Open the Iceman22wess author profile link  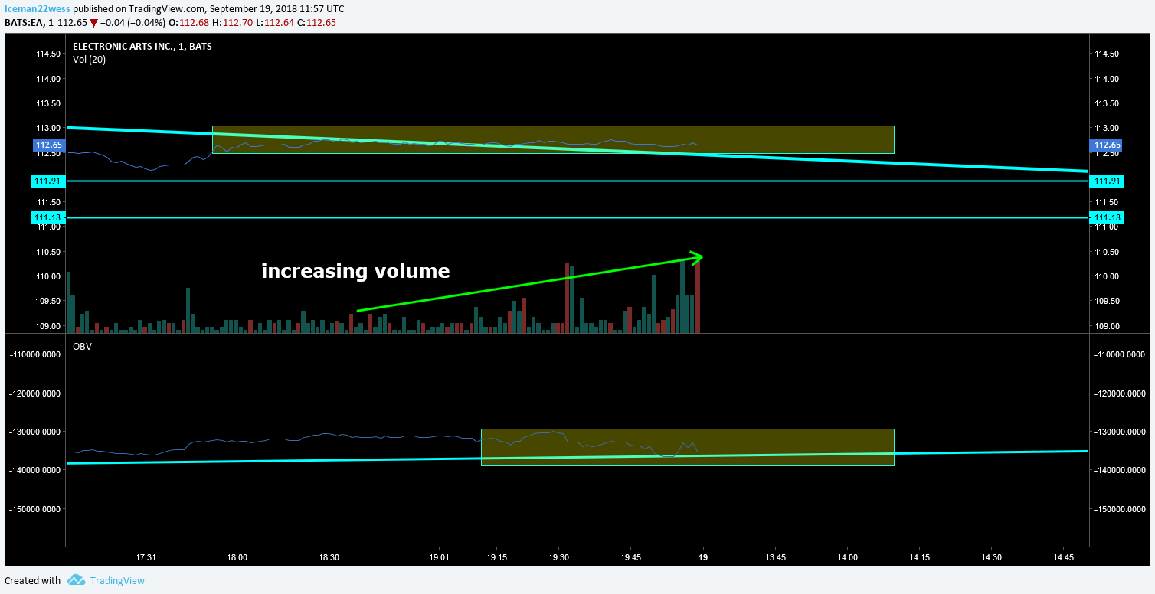[38, 9]
